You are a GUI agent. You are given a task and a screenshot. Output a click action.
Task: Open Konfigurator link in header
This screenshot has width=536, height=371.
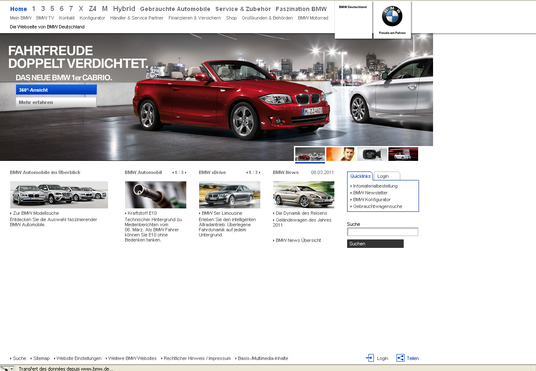pyautogui.click(x=92, y=18)
